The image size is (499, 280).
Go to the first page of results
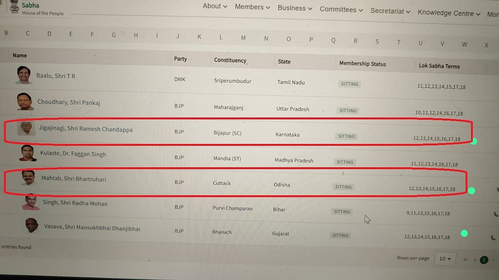click(465, 260)
